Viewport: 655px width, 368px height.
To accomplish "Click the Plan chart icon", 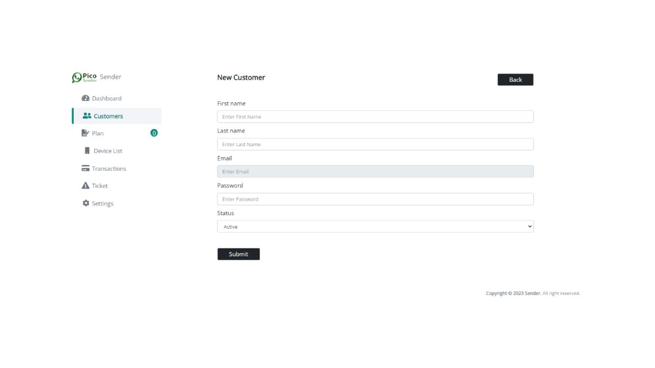I will pyautogui.click(x=85, y=133).
